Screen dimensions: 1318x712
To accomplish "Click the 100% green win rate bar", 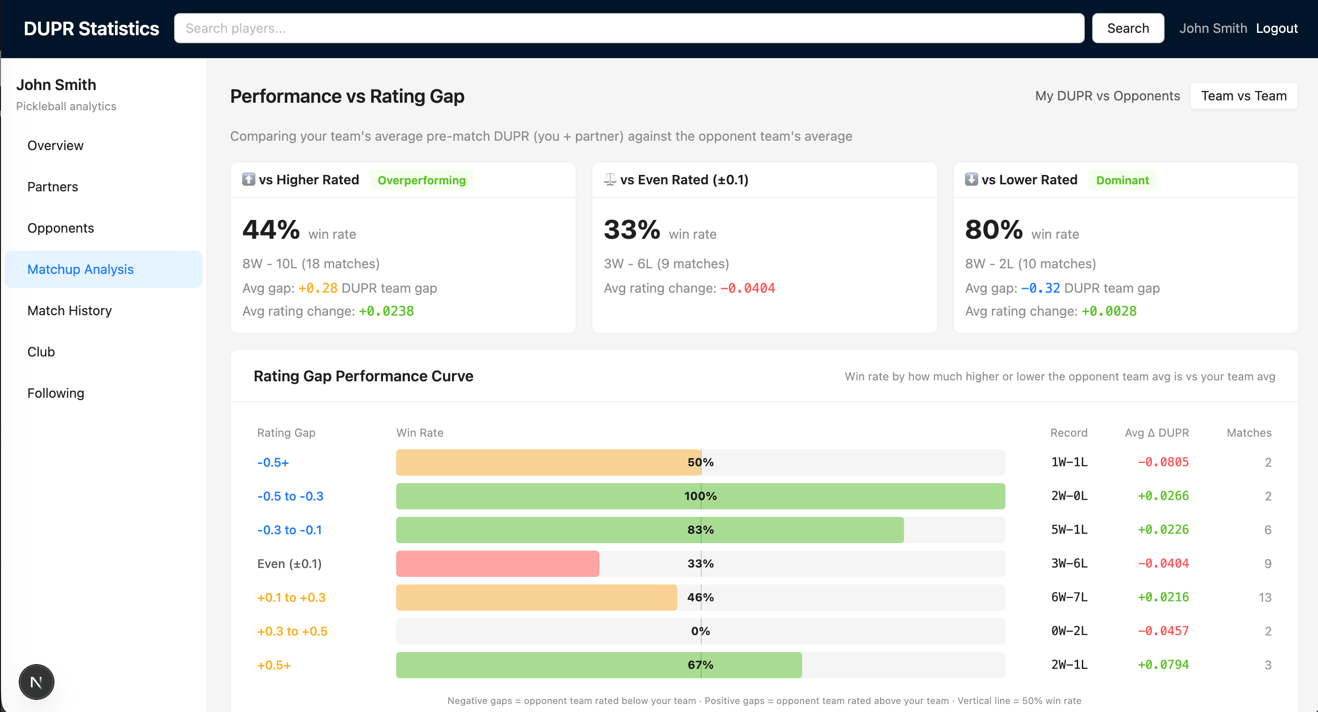I will tap(700, 496).
